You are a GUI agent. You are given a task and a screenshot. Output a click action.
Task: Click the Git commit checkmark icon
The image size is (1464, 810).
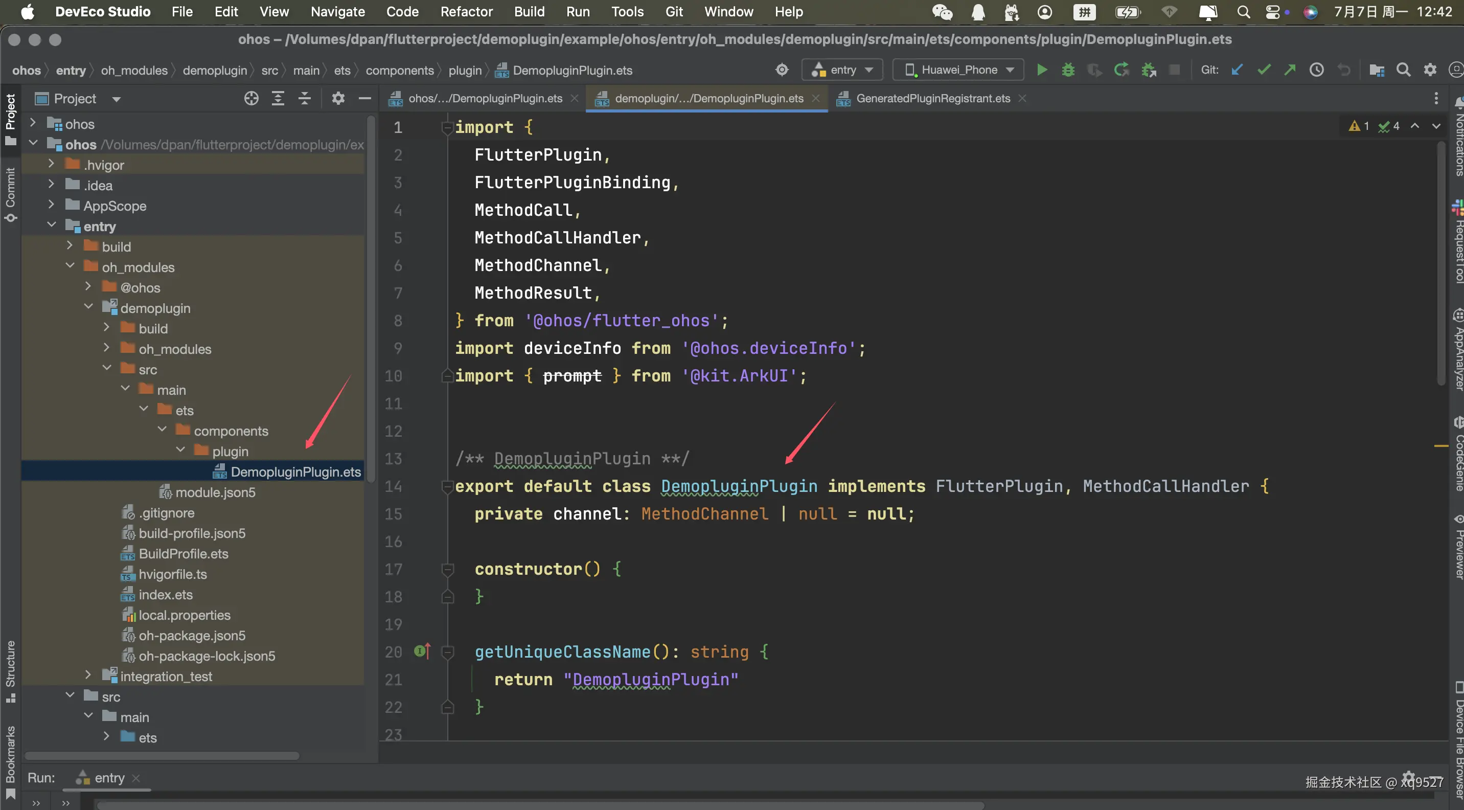[1264, 70]
